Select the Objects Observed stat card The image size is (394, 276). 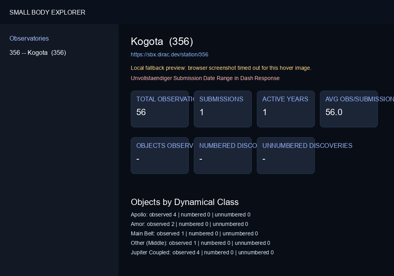point(160,156)
